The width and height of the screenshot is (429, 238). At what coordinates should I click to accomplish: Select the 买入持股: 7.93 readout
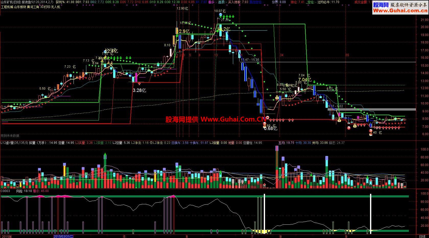coord(238,2)
